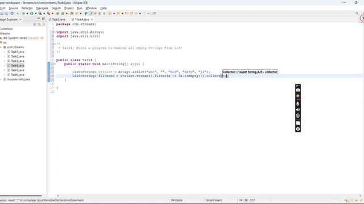The image size is (364, 204).
Task: Click the Save All toolbar icon
Action: coord(6,14)
